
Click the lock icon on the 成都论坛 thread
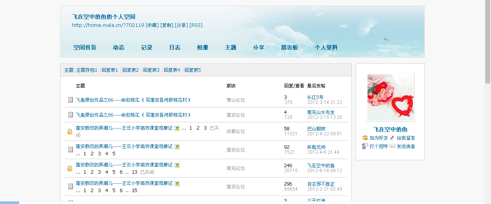70,132
